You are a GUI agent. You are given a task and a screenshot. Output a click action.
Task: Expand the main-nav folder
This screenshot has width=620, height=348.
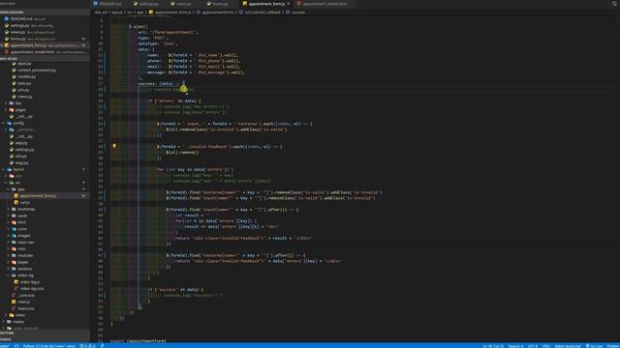pos(26,243)
